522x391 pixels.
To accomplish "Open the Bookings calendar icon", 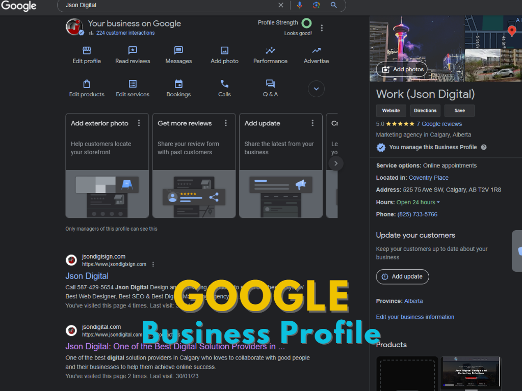I will coord(178,84).
